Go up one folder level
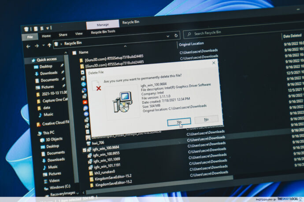Viewport: 304px width, 202px height. click(x=49, y=45)
